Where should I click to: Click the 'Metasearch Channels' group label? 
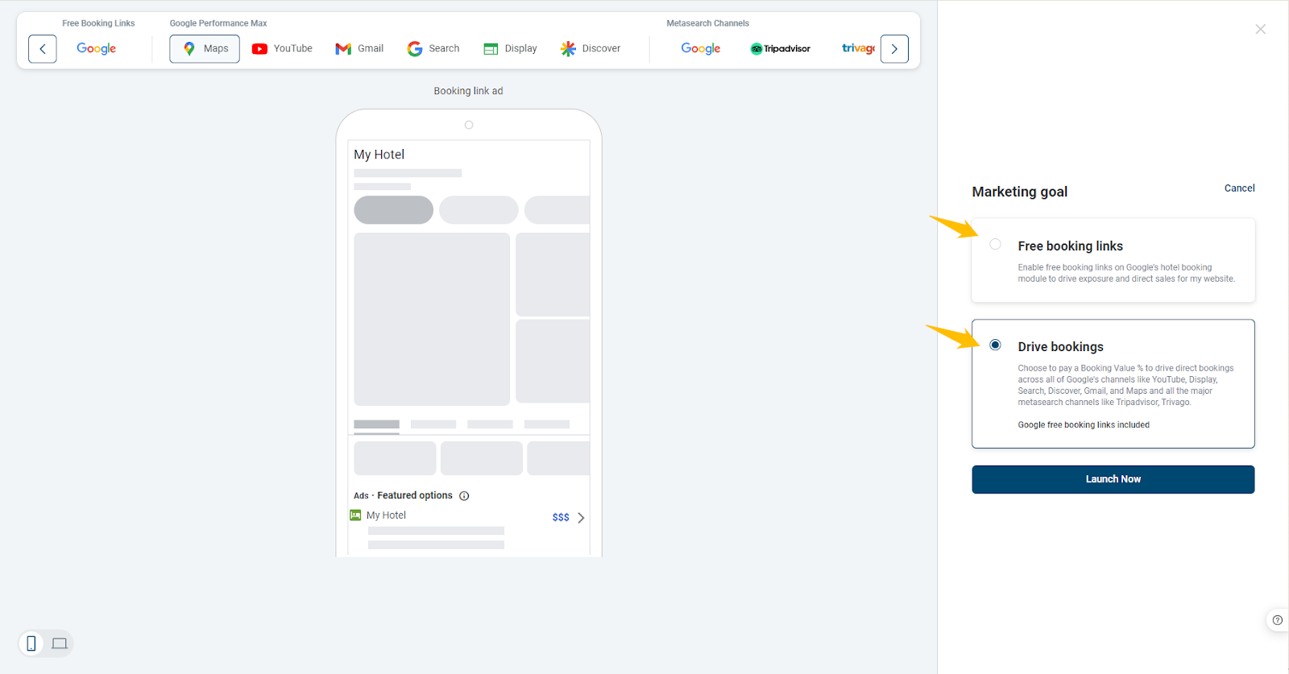click(x=707, y=23)
